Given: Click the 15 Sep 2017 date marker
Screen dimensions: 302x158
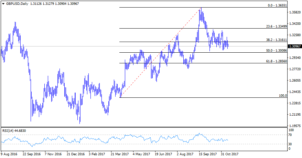Looking at the screenshot, I should point(208,154).
